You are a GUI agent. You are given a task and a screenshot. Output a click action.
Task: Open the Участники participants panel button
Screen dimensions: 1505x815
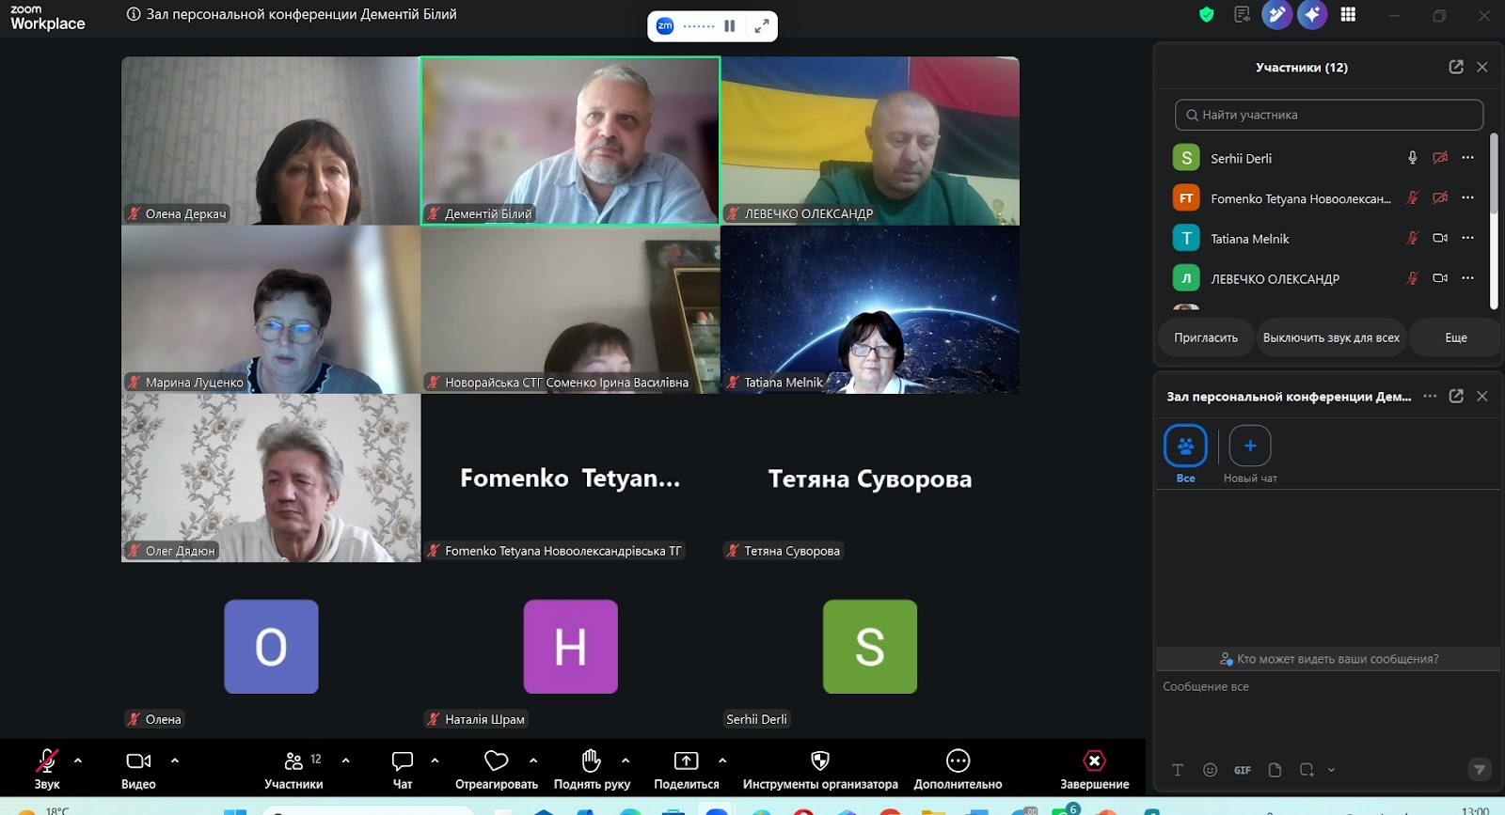tap(294, 768)
